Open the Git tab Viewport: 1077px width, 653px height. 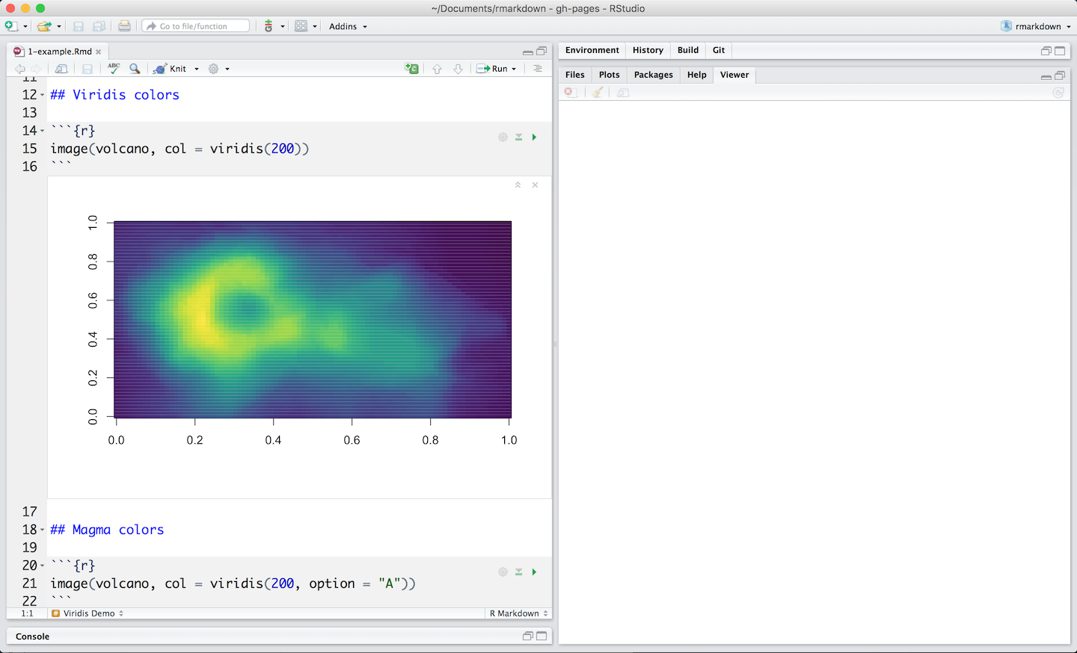(718, 50)
